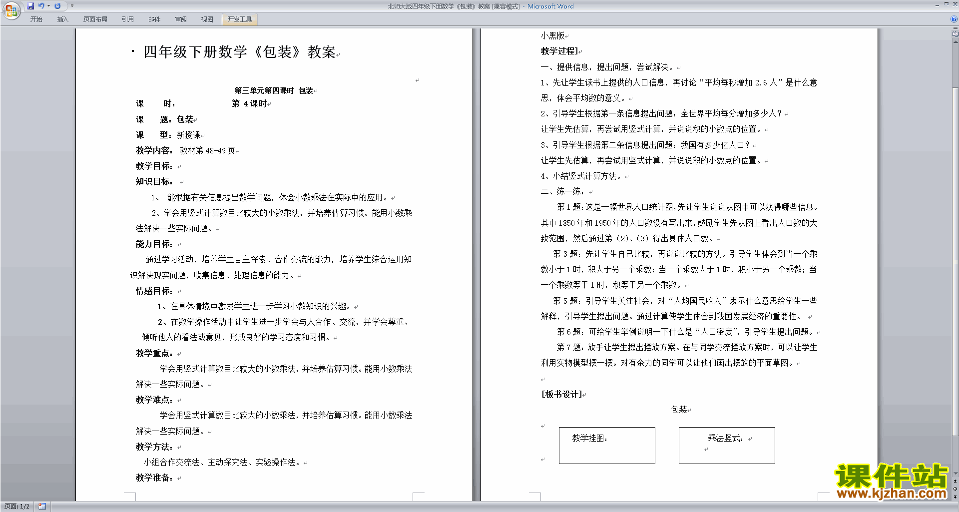Click the heading 教学方法:
The image size is (959, 512).
click(154, 447)
